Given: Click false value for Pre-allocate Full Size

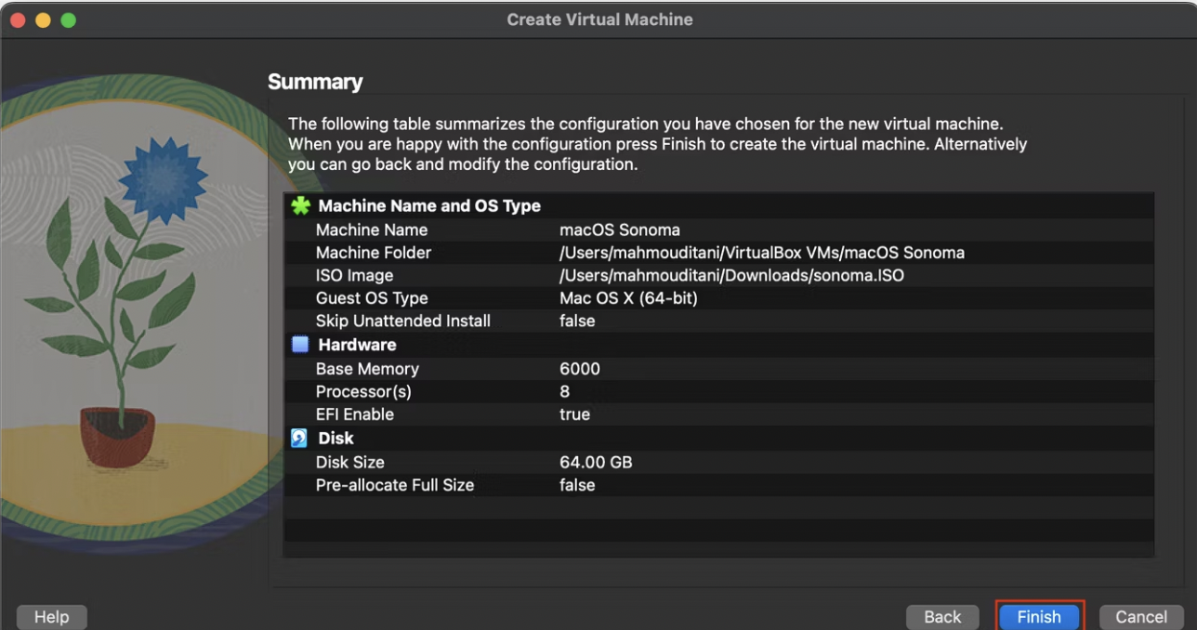Looking at the screenshot, I should tap(577, 485).
